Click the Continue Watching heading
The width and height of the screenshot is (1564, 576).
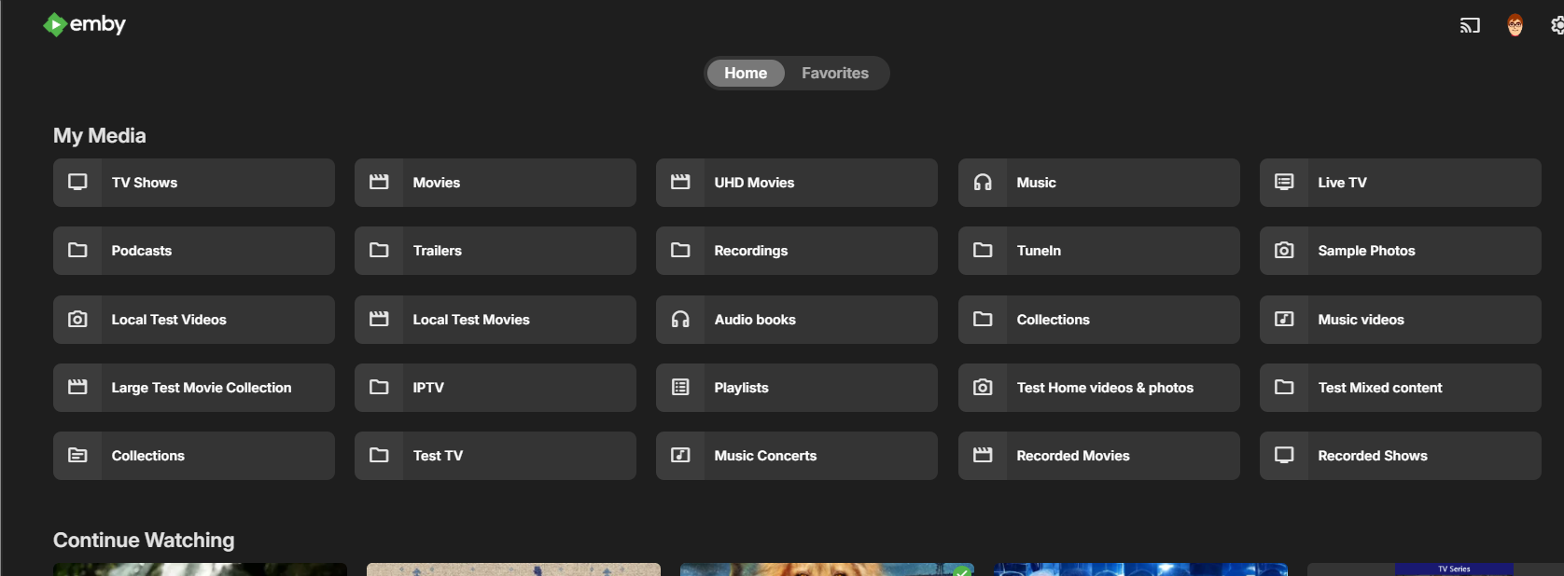[x=144, y=541]
